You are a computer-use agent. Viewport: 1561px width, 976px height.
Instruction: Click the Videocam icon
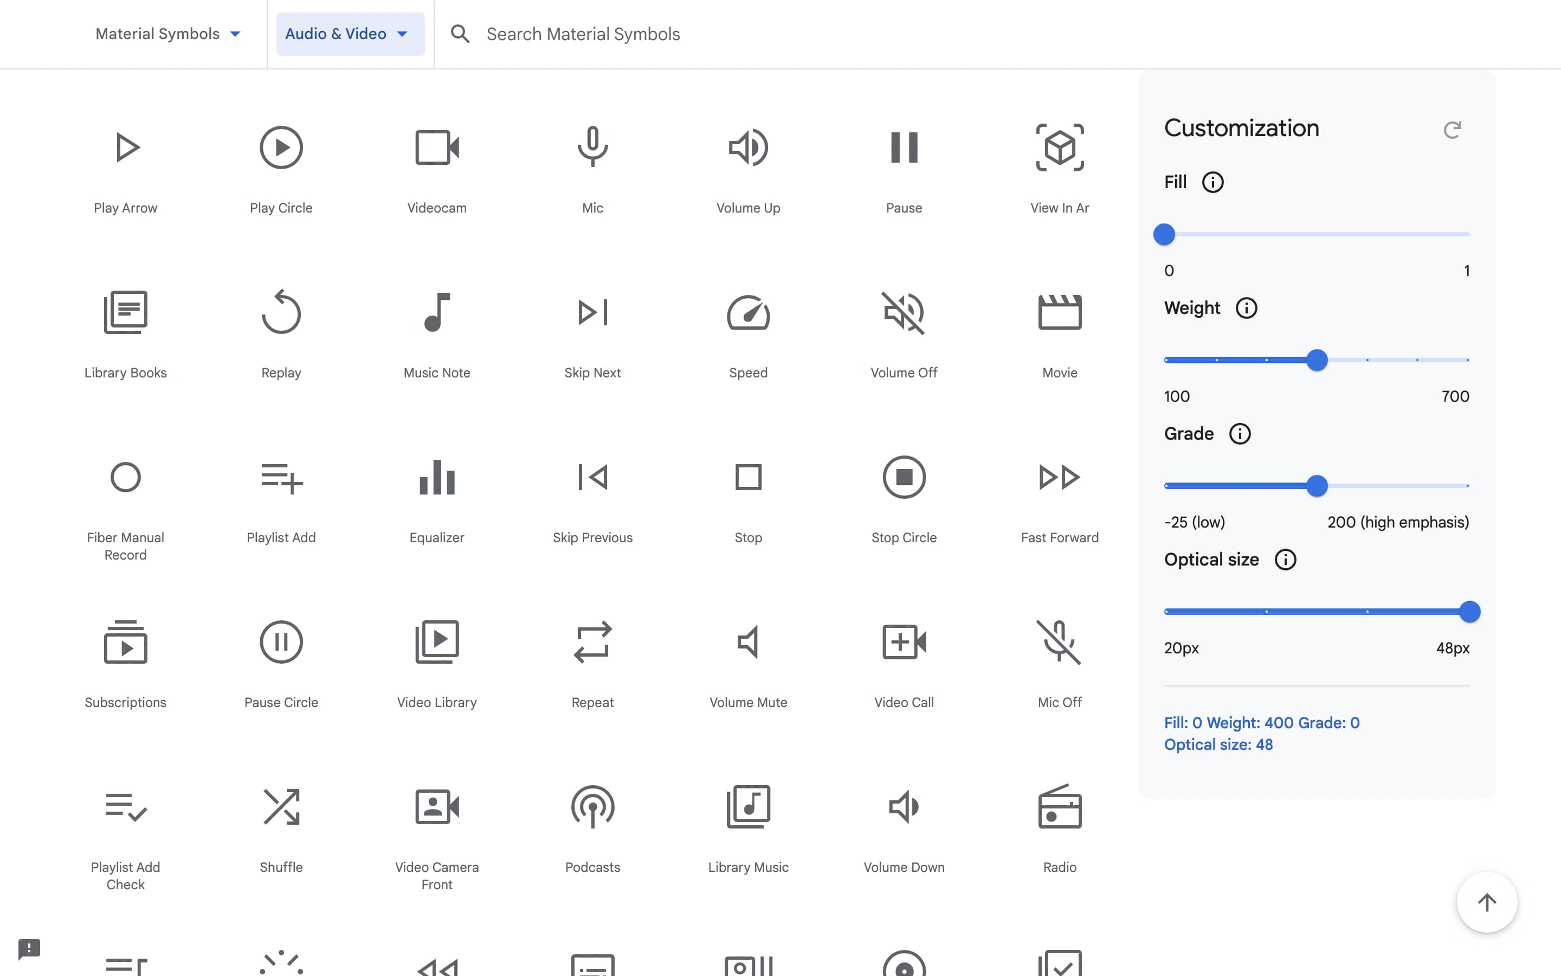pyautogui.click(x=437, y=147)
